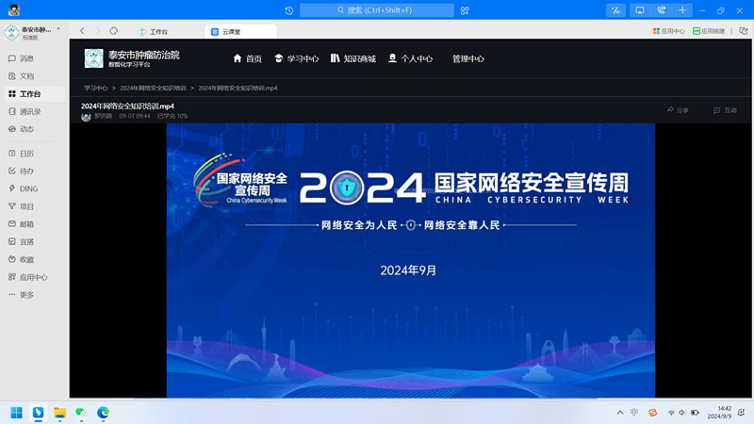Refresh the page with the reload icon

[x=113, y=31]
